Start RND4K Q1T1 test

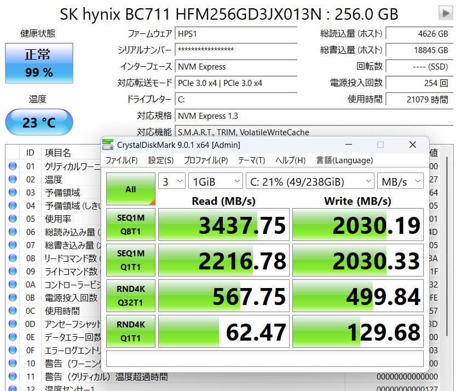131,331
